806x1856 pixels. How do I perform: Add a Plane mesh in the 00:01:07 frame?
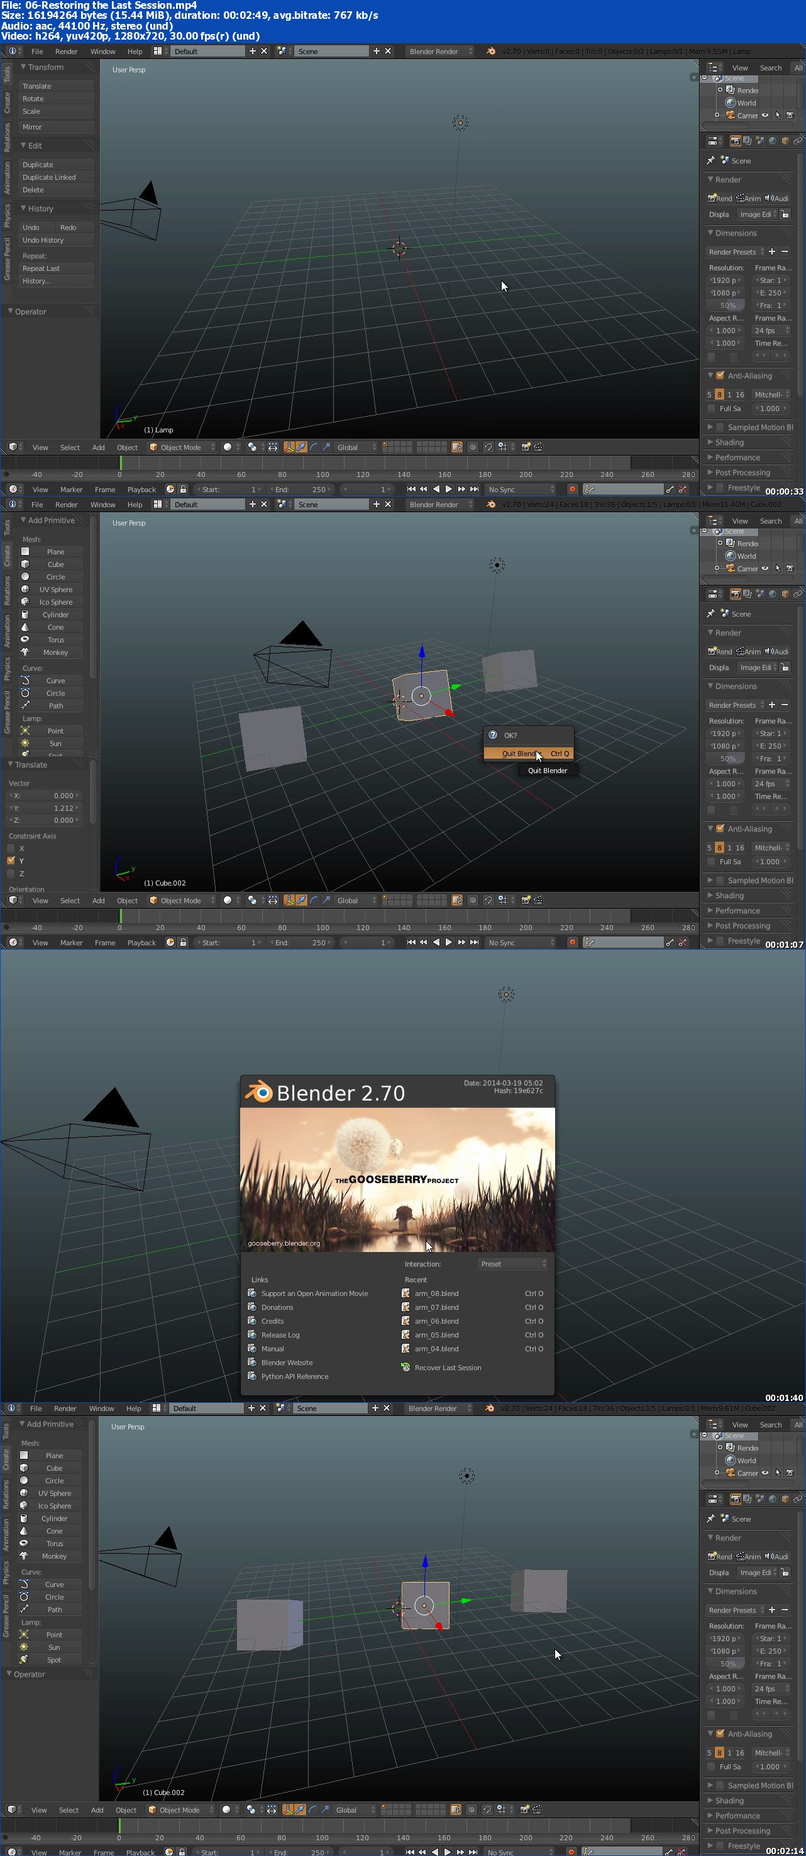coord(50,552)
